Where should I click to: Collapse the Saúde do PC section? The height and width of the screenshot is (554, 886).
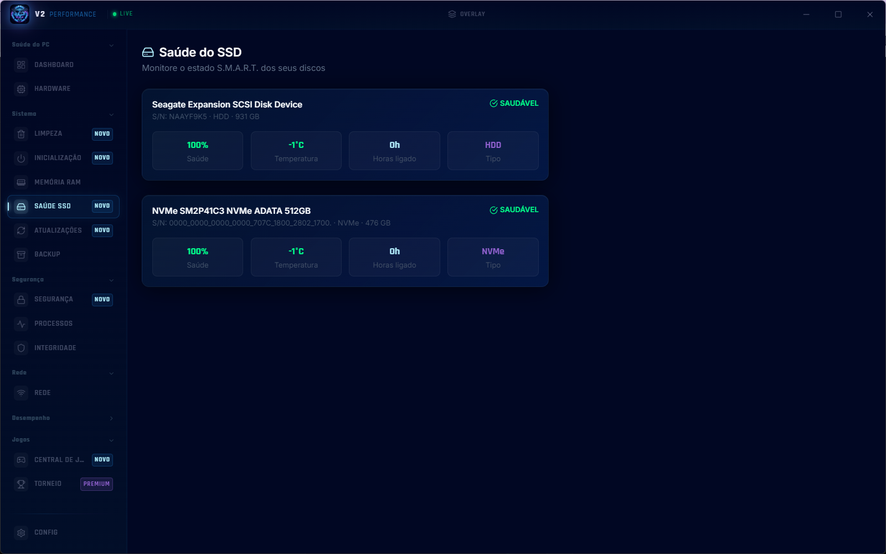(111, 45)
